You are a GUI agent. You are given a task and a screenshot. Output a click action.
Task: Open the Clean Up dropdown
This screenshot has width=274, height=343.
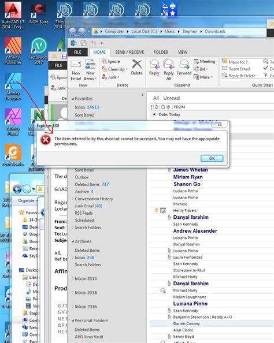114,69
